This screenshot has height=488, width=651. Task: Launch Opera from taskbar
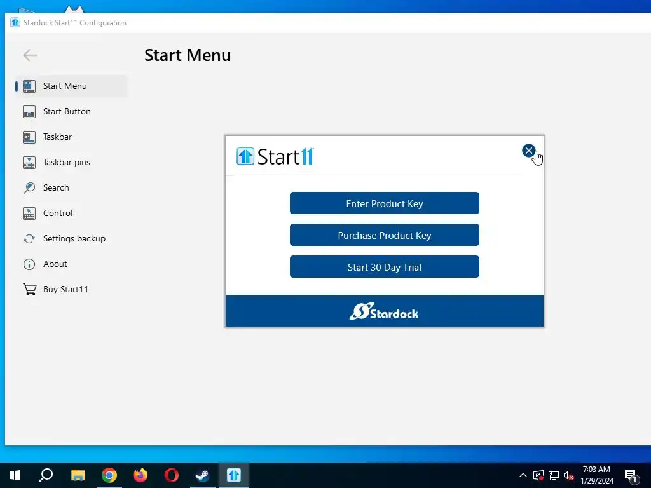(x=172, y=475)
